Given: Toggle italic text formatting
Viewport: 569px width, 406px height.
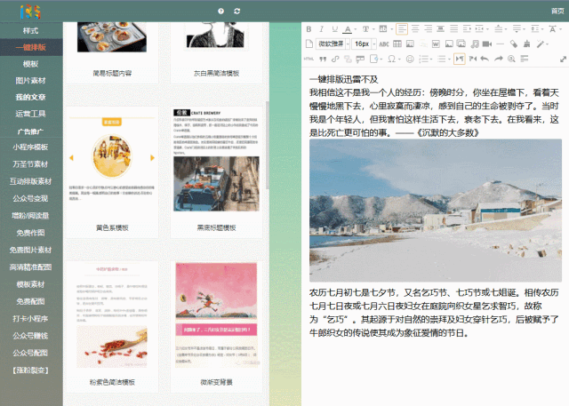Looking at the screenshot, I should click(322, 28).
